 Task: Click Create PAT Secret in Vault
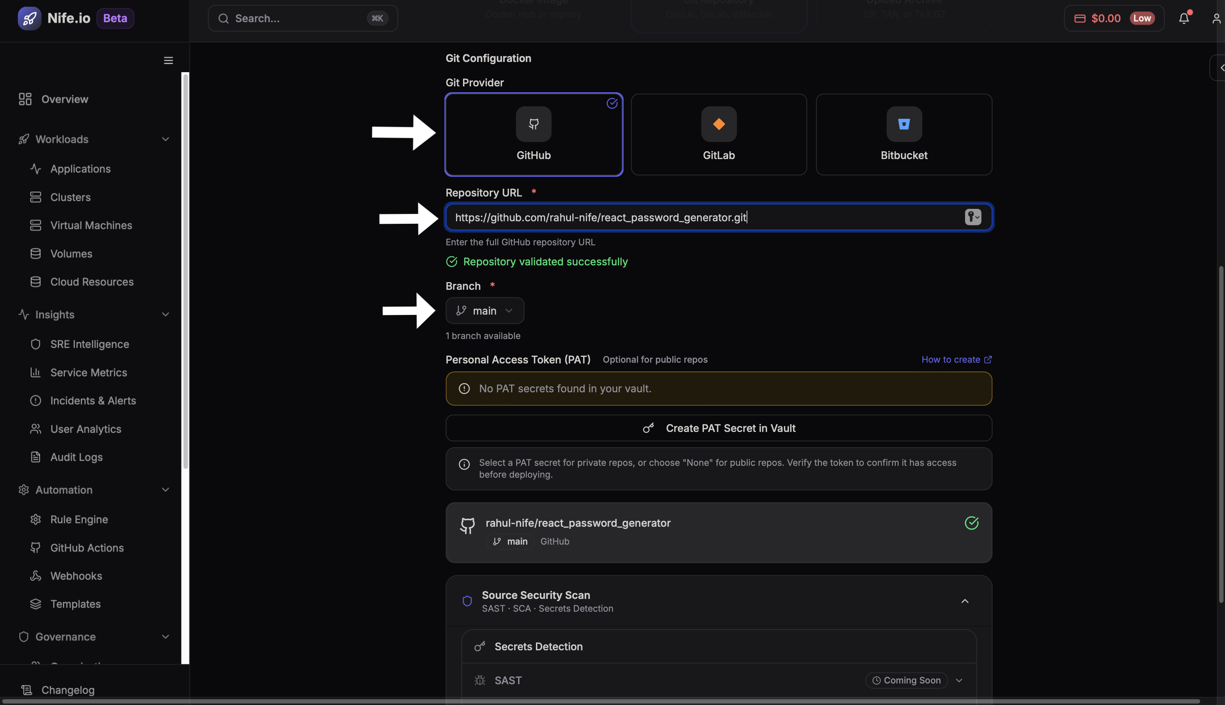[719, 428]
